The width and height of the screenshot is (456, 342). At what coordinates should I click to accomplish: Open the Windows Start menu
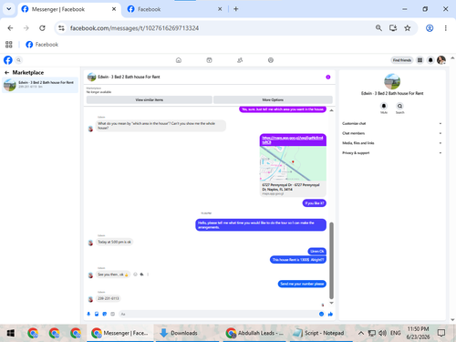[x=11, y=333]
